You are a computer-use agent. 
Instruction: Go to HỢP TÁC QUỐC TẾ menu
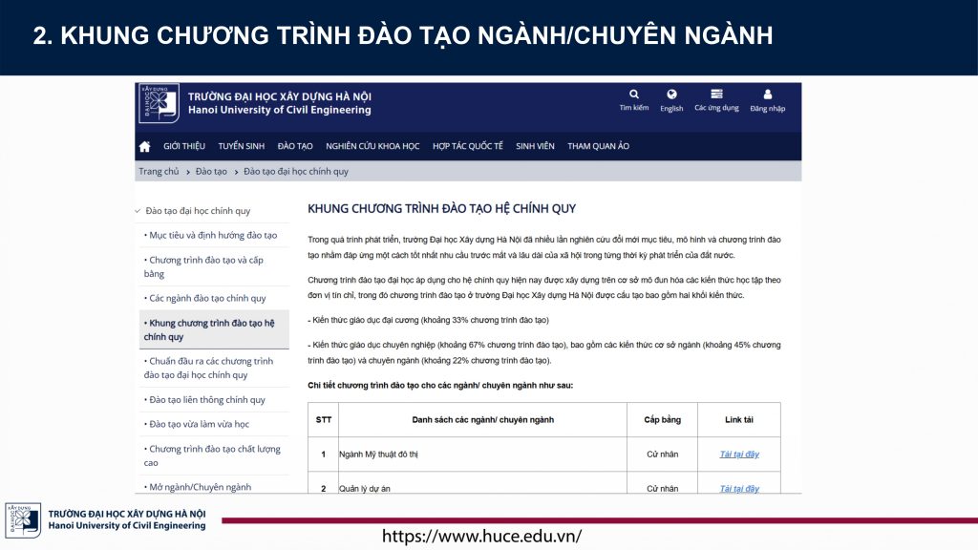[x=467, y=146]
